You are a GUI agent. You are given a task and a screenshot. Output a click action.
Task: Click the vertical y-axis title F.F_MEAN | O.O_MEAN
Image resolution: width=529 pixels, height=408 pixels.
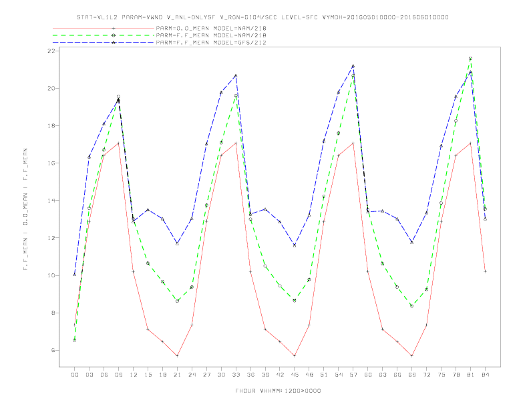pyautogui.click(x=25, y=209)
